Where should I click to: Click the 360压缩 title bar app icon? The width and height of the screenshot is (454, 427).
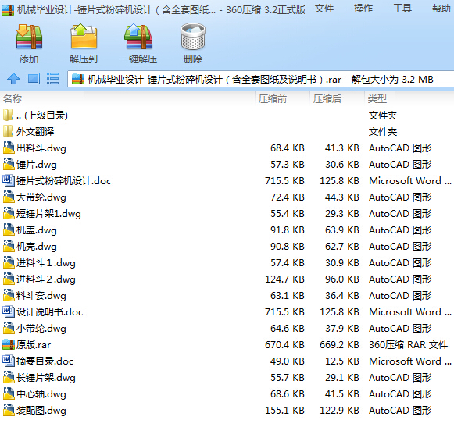(8, 10)
